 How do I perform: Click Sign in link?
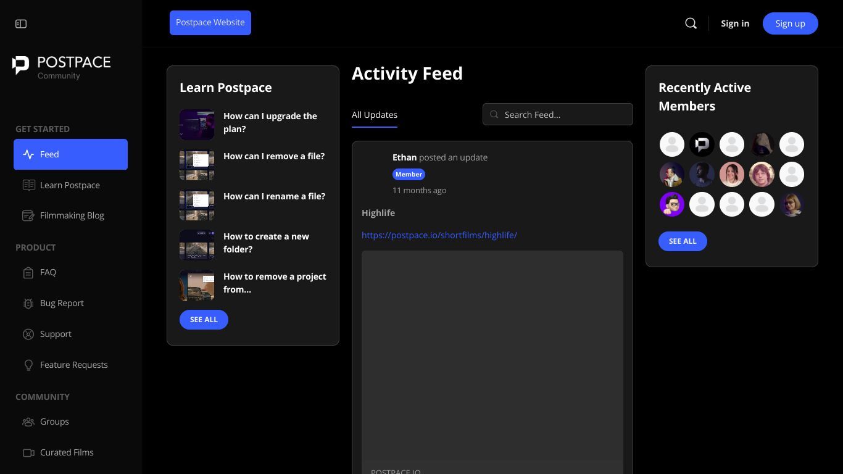[735, 23]
